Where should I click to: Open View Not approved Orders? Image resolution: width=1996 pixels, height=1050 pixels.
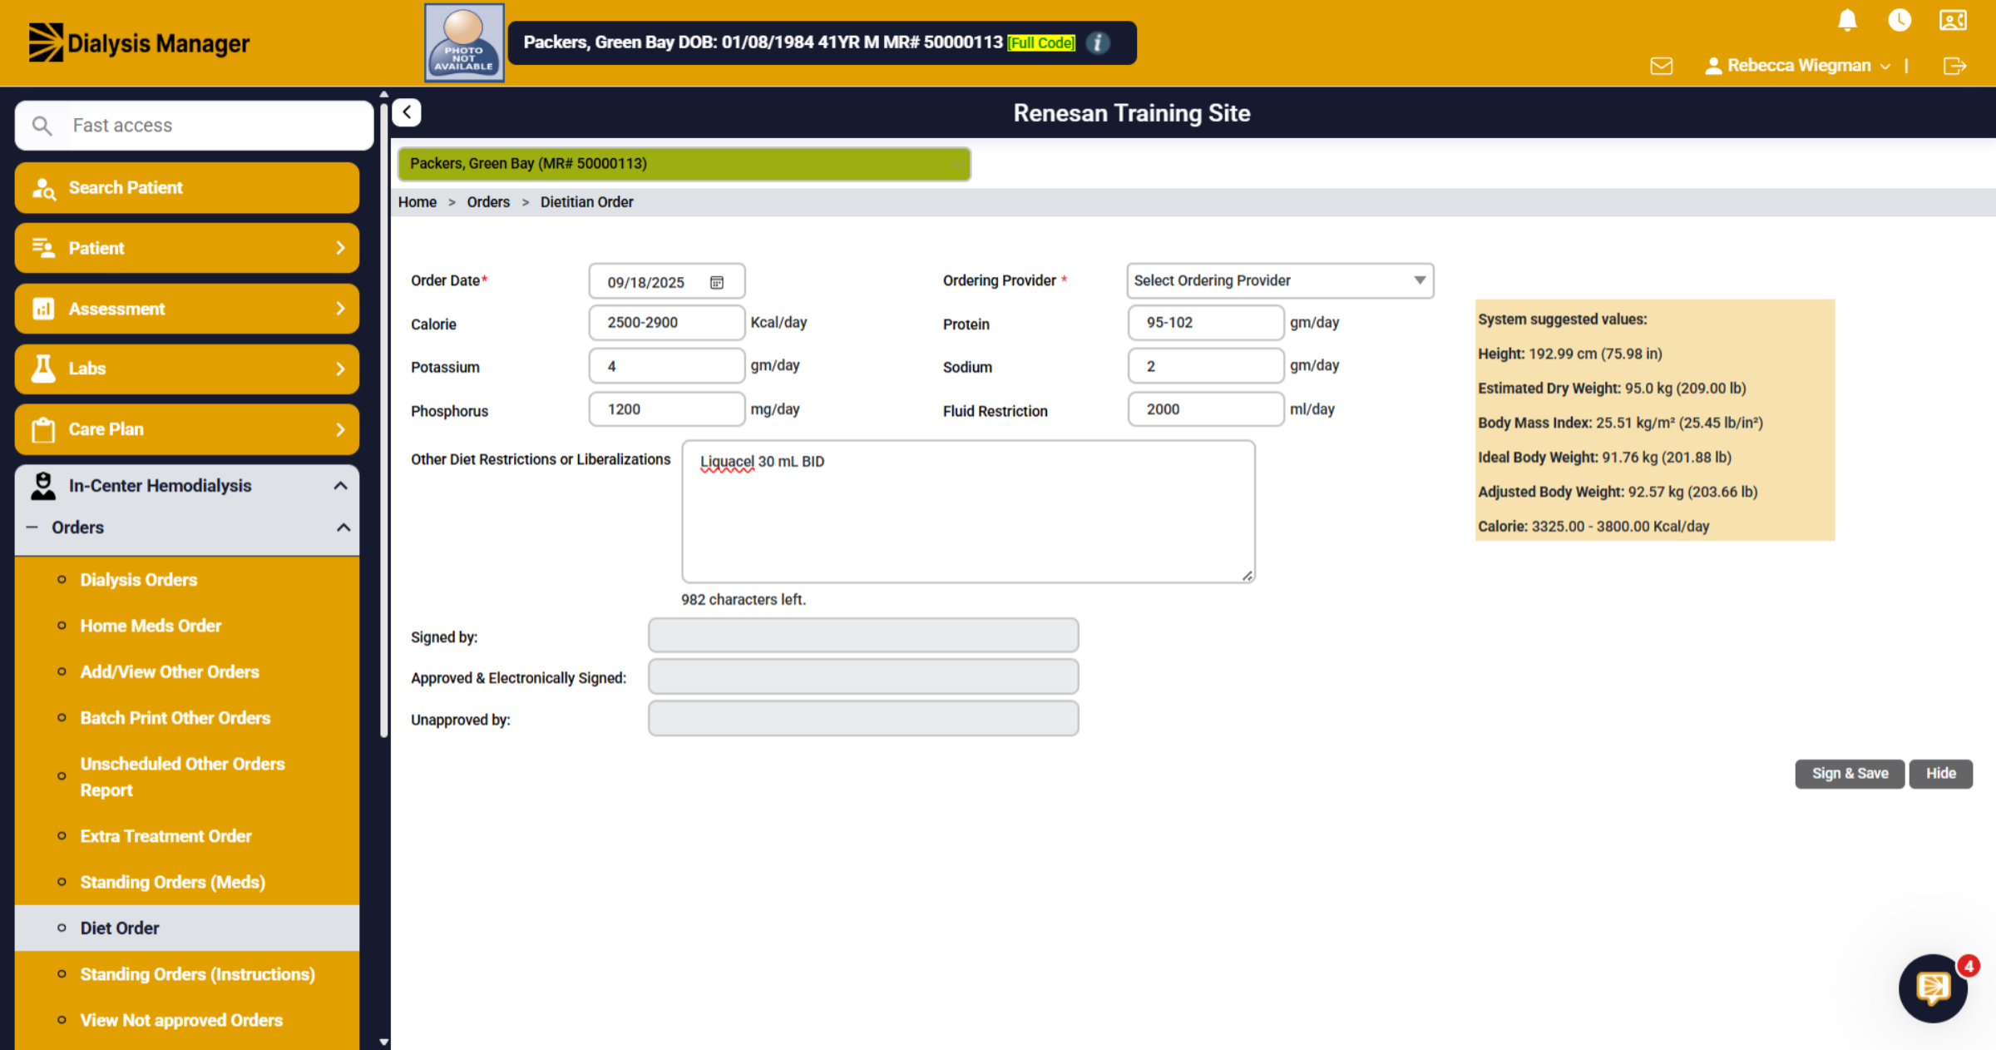click(x=181, y=1020)
